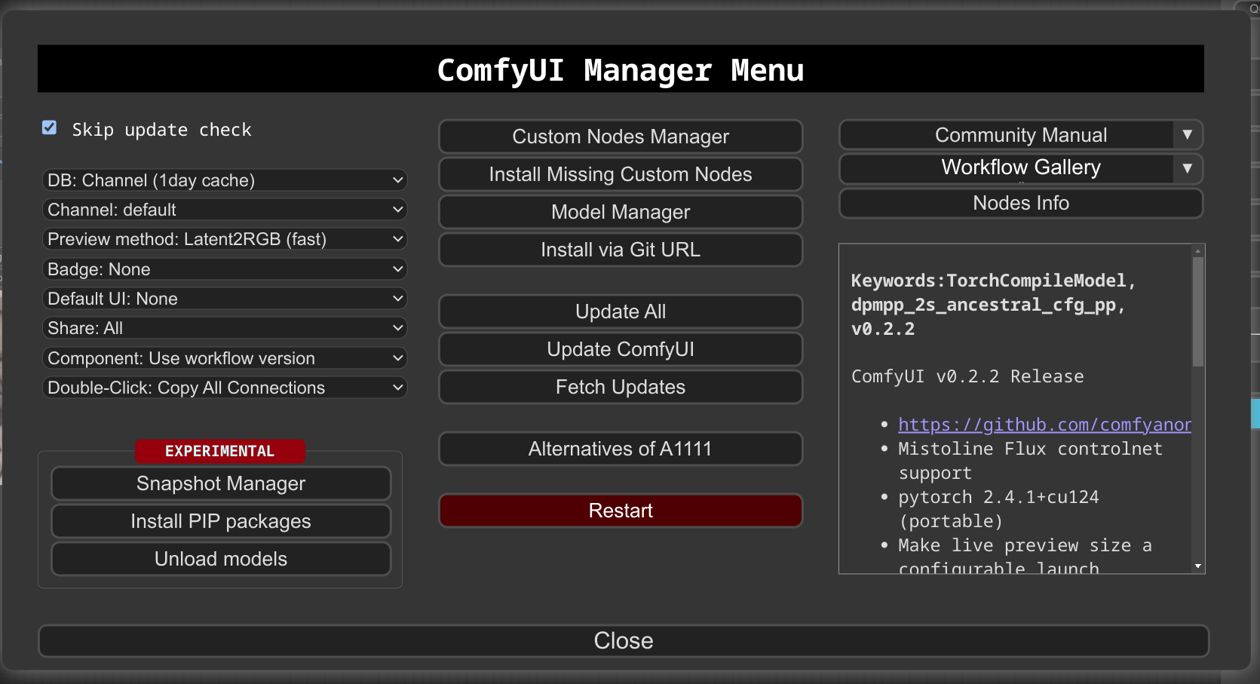Expand the Preview method dropdown

225,239
